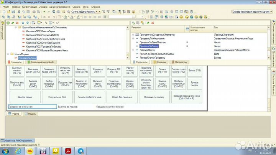Viewport: 276px width, 155px height.
Task: Select ПродажиЗаДень tree item
Action: coord(27,58)
